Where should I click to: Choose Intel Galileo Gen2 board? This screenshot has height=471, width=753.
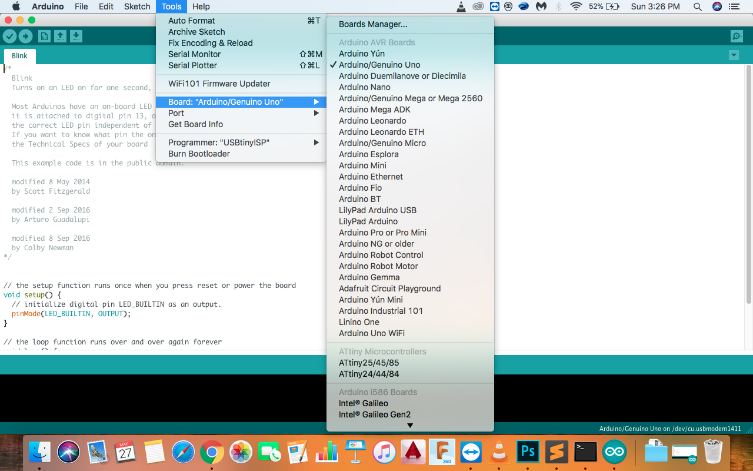[x=410, y=414]
